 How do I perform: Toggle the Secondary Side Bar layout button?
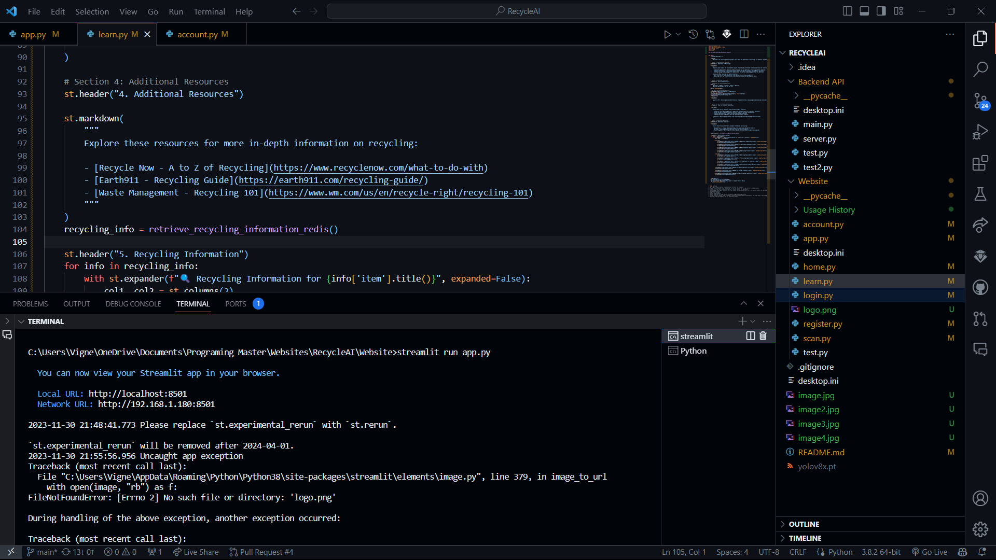(881, 11)
